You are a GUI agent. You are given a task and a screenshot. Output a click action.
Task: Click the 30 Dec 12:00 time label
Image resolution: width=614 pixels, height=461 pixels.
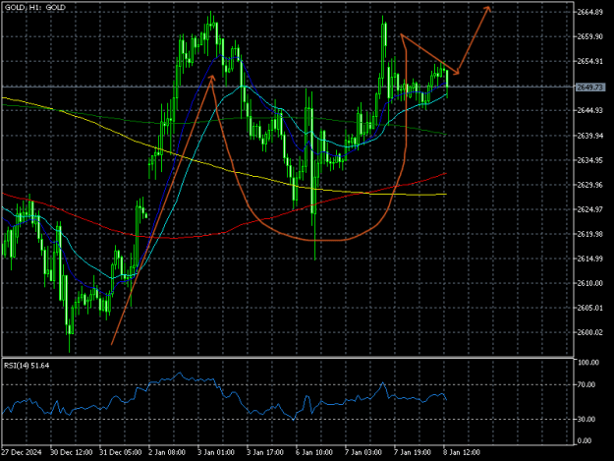[x=72, y=453]
